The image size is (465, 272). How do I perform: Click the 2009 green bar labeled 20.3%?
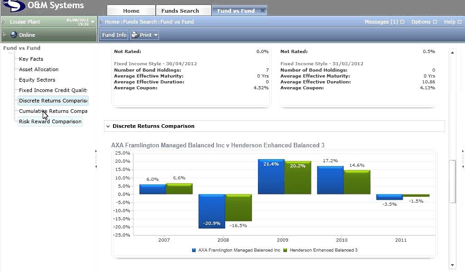298,178
